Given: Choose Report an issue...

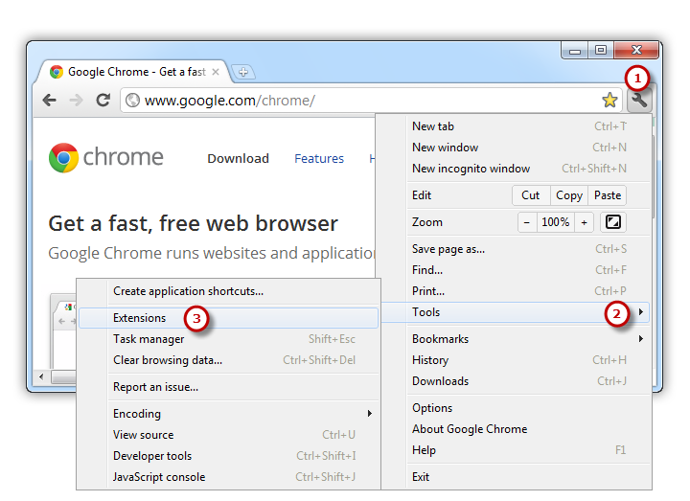Looking at the screenshot, I should [x=243, y=387].
